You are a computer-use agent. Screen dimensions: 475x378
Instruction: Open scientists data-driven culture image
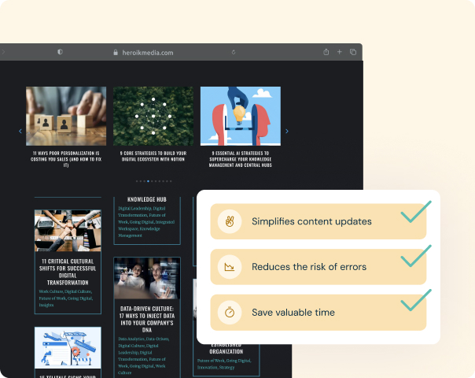(x=147, y=278)
